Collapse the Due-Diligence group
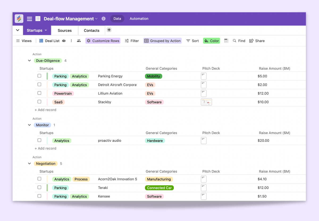 29,61
